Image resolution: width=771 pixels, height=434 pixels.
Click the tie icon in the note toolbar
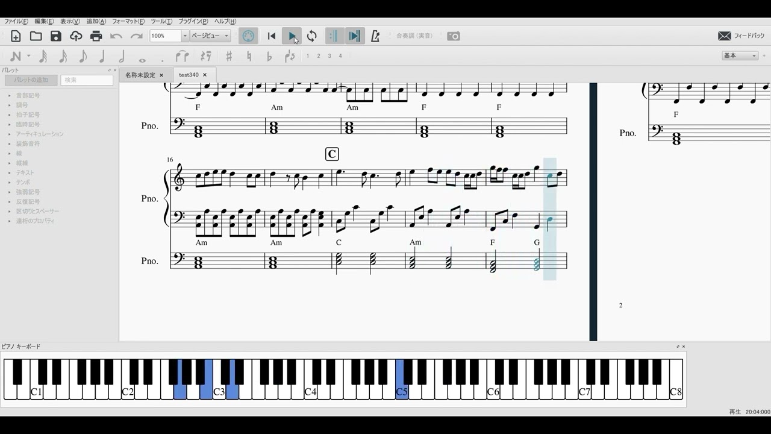182,56
